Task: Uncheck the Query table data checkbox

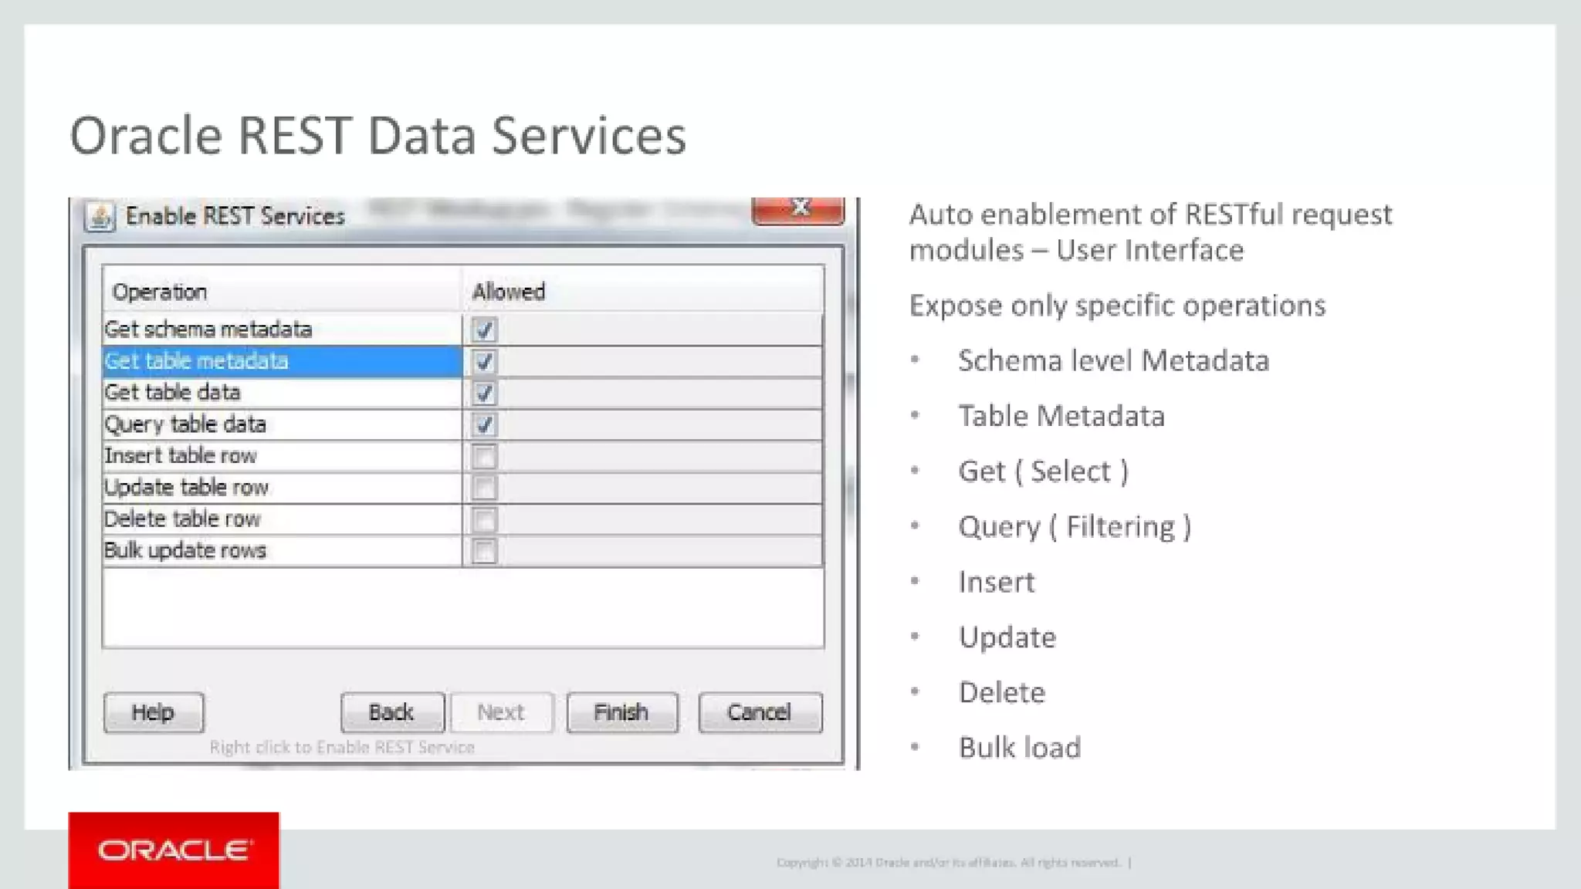Action: pos(484,424)
